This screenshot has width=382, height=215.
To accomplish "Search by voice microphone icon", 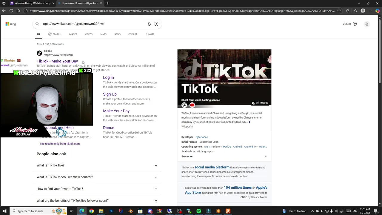I will [149, 24].
